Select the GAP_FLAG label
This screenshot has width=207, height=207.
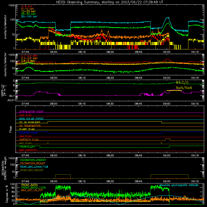[25, 115]
